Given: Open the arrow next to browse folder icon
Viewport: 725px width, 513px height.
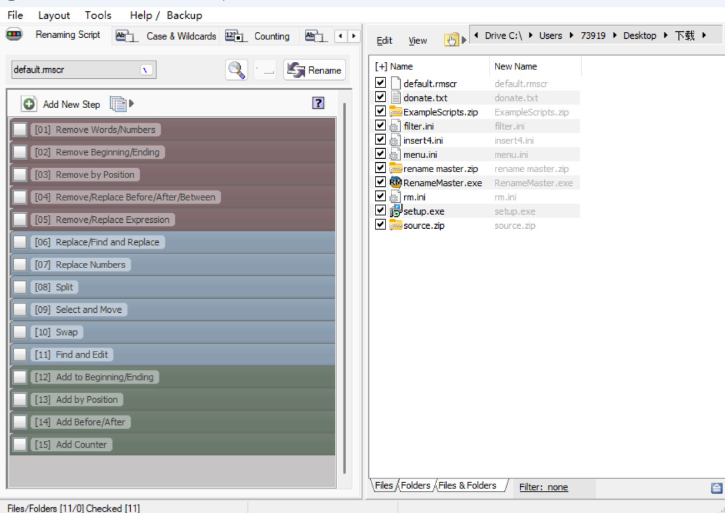Looking at the screenshot, I should [464, 40].
